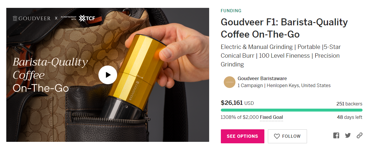This screenshot has width=378, height=150.
Task: Copy the campaign link via chain icon
Action: pyautogui.click(x=359, y=135)
